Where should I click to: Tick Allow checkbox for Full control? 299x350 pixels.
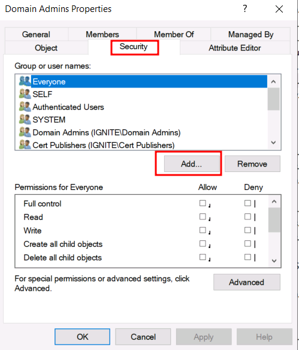click(203, 203)
